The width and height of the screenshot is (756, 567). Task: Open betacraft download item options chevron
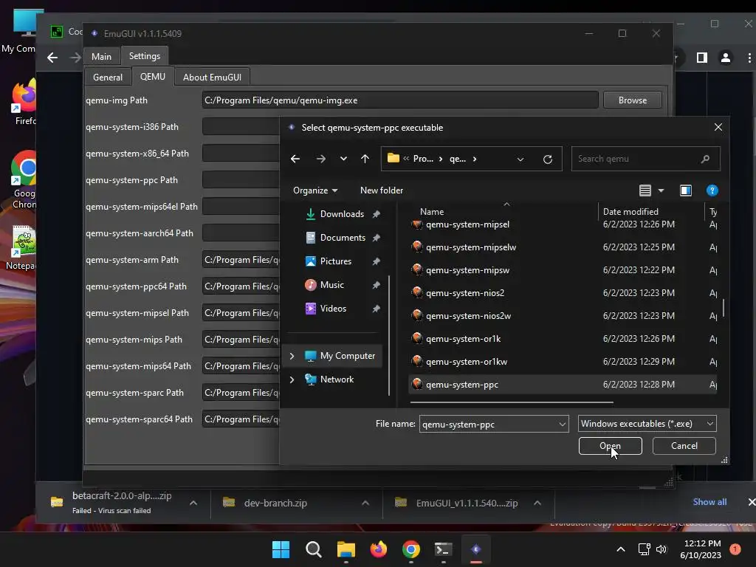pyautogui.click(x=193, y=503)
